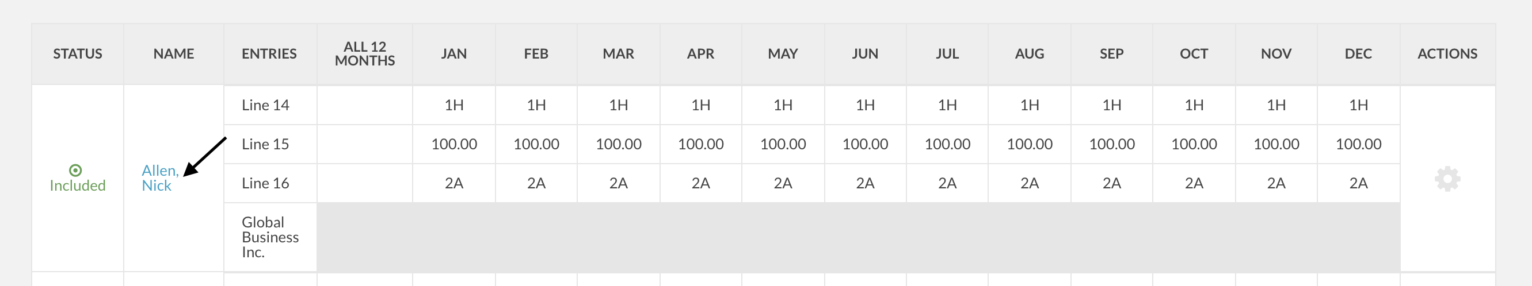Select the Line 14 entry row label
Screen dimensions: 1532x286
(x=265, y=105)
